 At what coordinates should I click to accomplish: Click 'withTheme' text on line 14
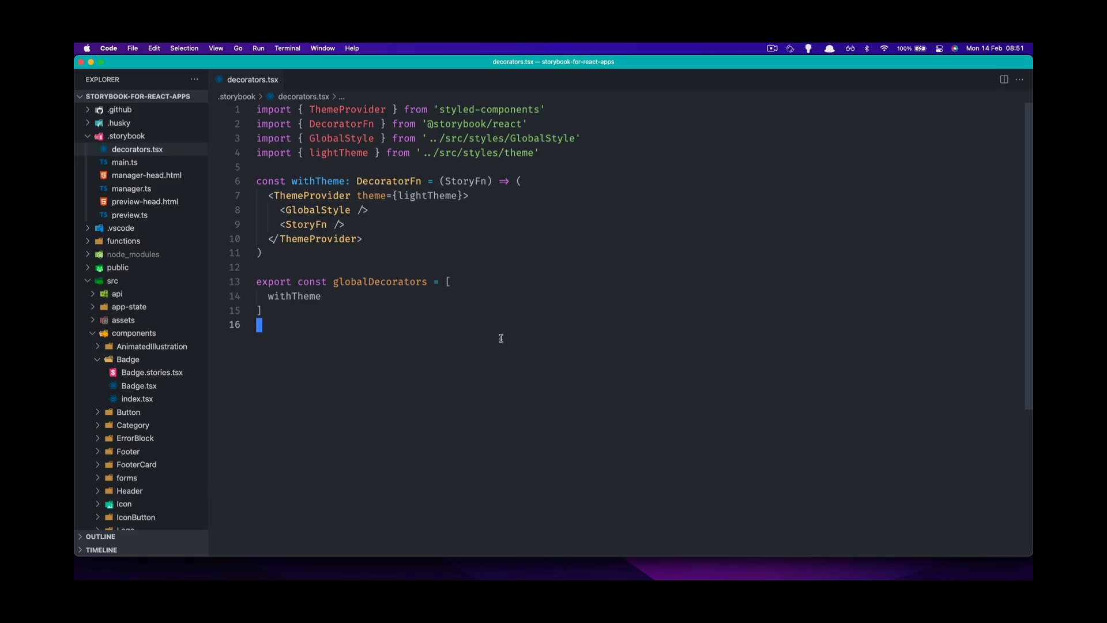pos(294,297)
